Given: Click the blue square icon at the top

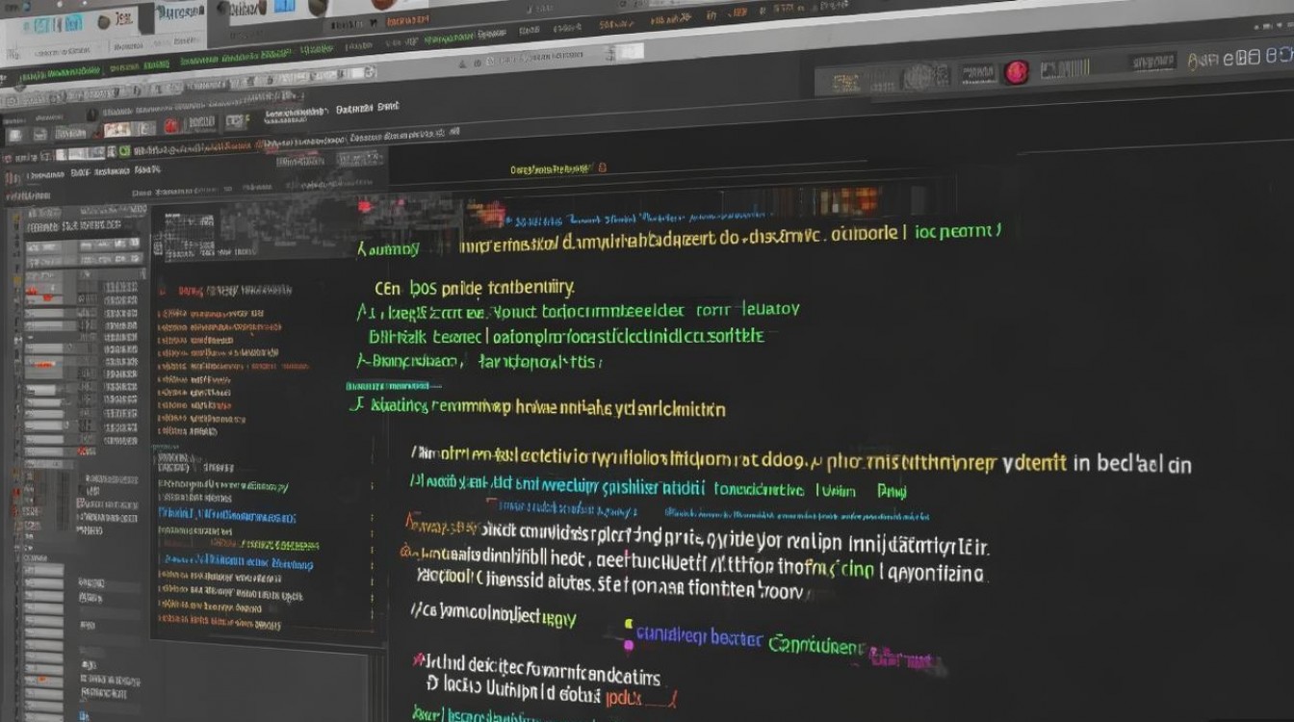Looking at the screenshot, I should click(286, 6).
